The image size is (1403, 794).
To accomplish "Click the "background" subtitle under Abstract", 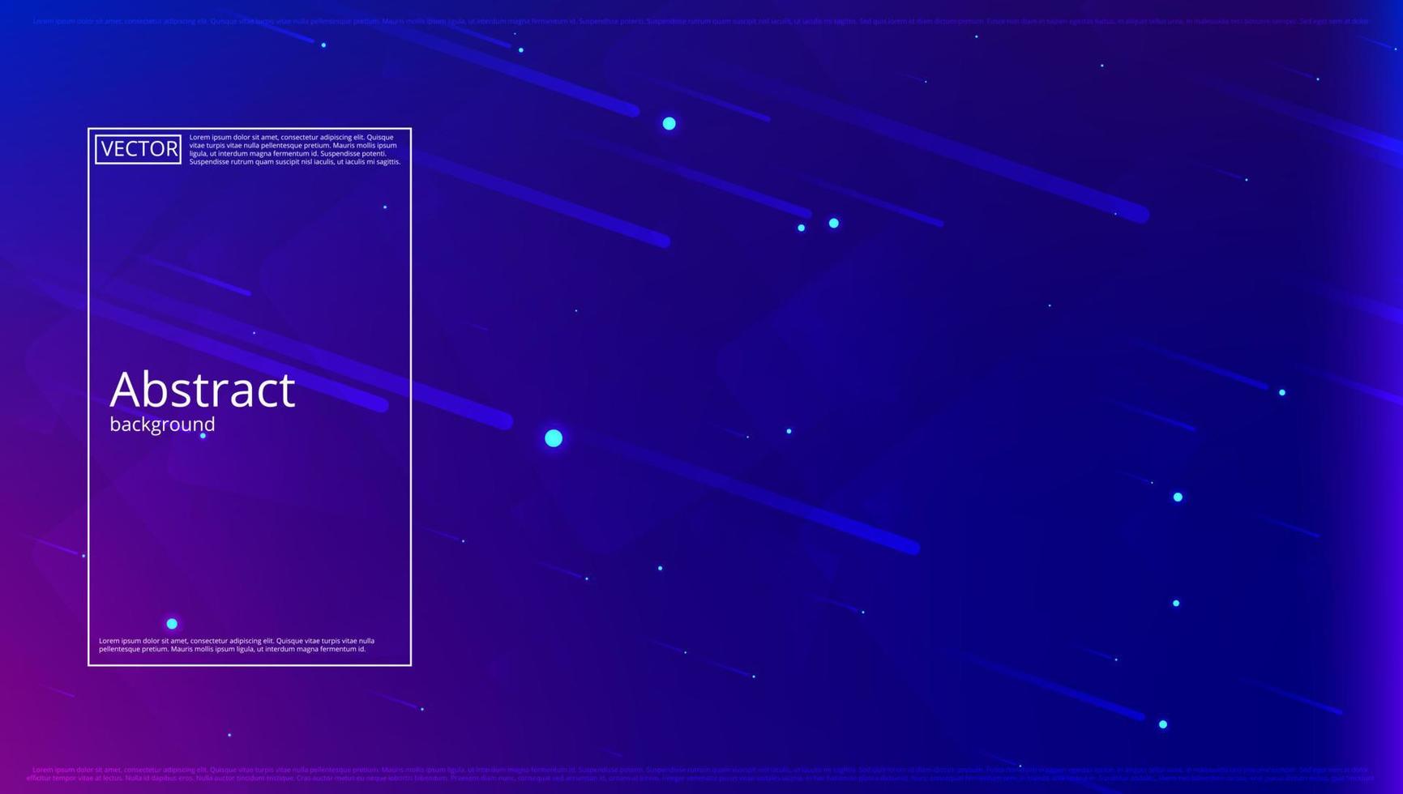I will pyautogui.click(x=162, y=425).
